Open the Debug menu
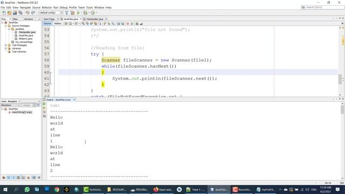Viewport: 345px width, 194px height. (x=64, y=8)
